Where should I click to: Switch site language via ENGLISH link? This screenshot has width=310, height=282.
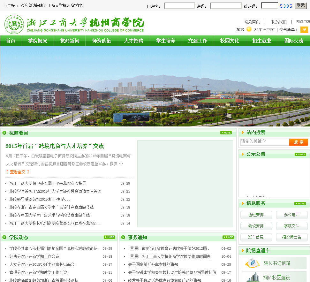(x=303, y=22)
